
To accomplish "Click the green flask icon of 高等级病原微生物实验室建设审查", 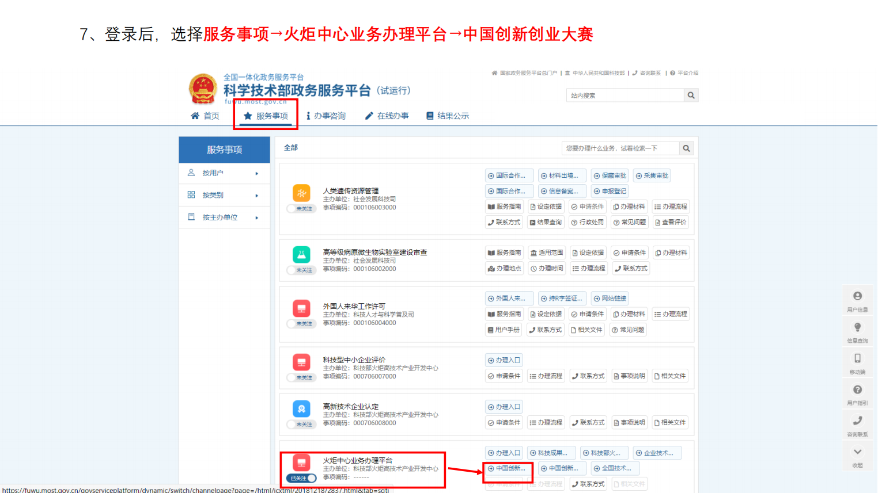I will [x=301, y=254].
